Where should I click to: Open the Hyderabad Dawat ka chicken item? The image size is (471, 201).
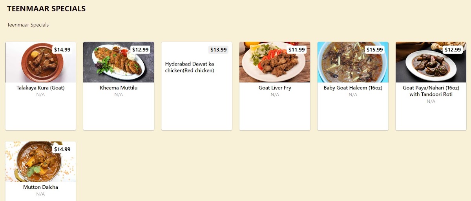[x=190, y=67]
